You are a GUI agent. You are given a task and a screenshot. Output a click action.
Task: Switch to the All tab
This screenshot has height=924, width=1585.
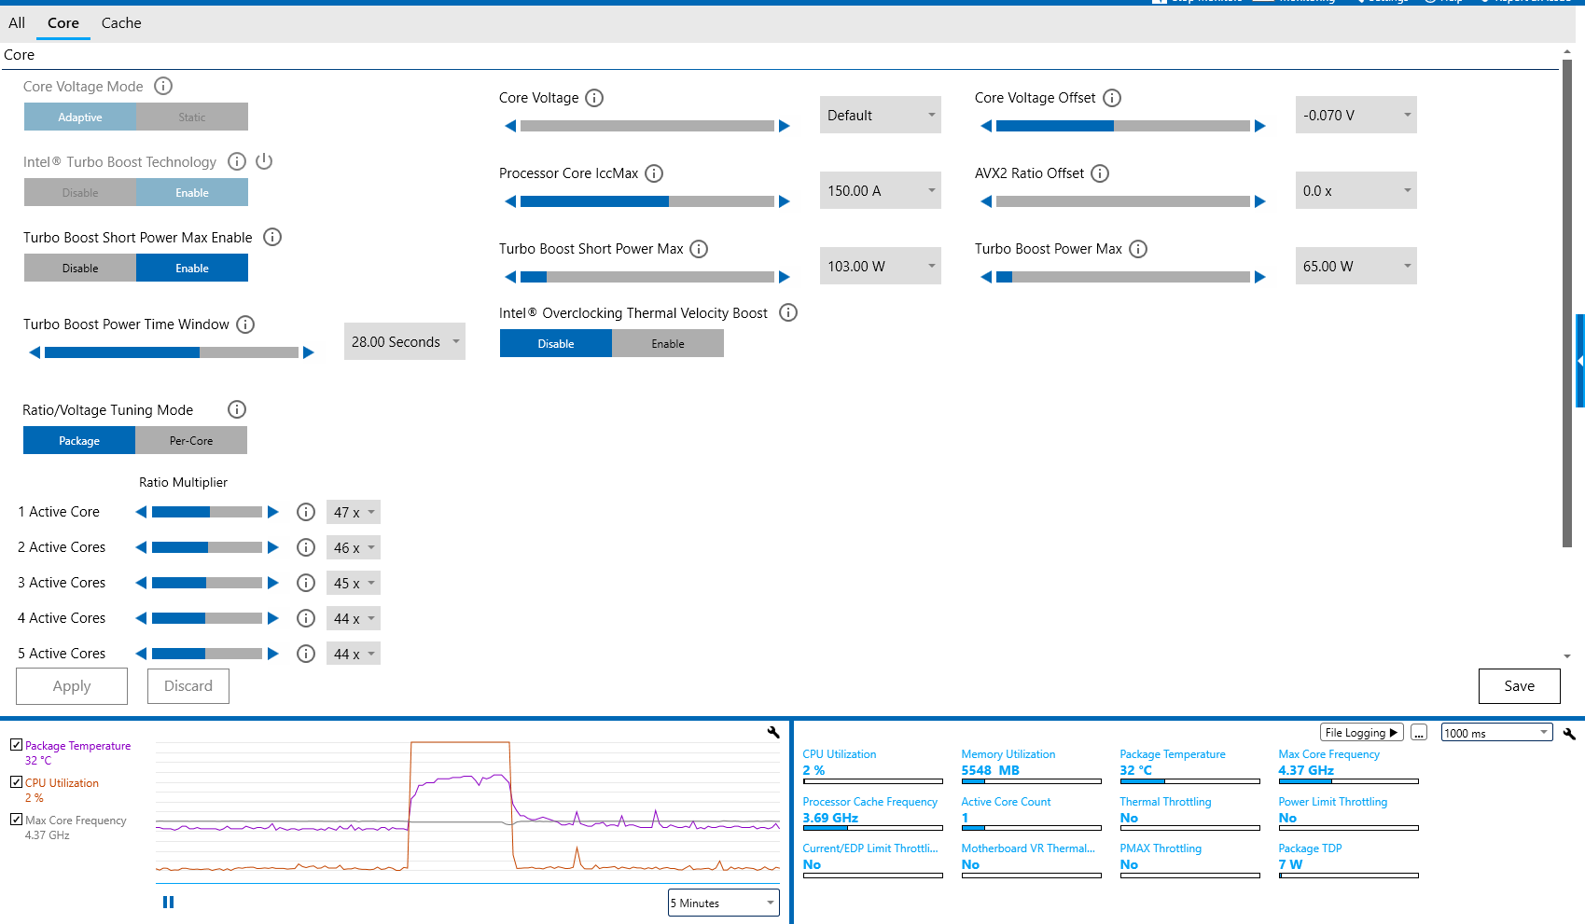coord(17,22)
